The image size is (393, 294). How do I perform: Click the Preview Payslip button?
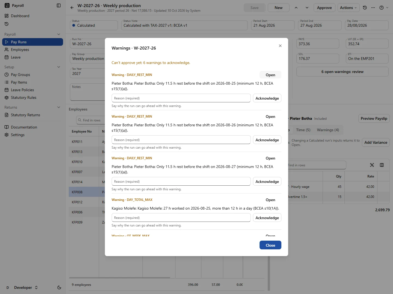(374, 118)
